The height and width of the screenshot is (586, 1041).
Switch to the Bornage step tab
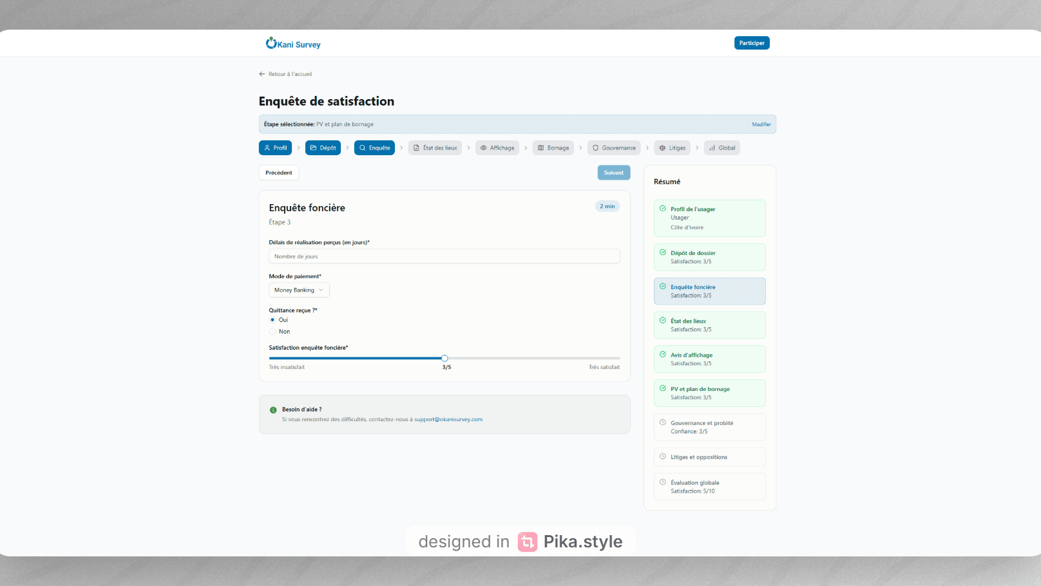click(553, 148)
